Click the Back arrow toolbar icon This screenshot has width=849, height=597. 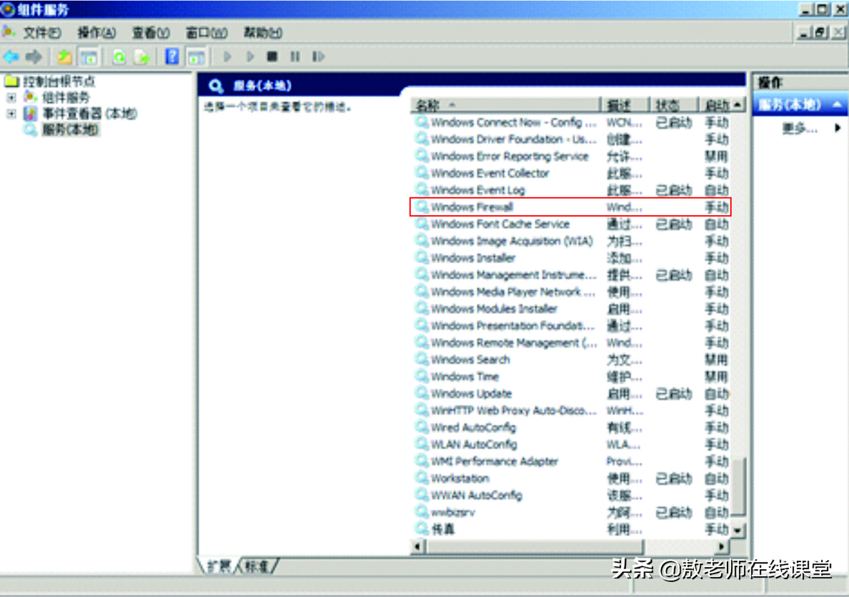pos(11,57)
